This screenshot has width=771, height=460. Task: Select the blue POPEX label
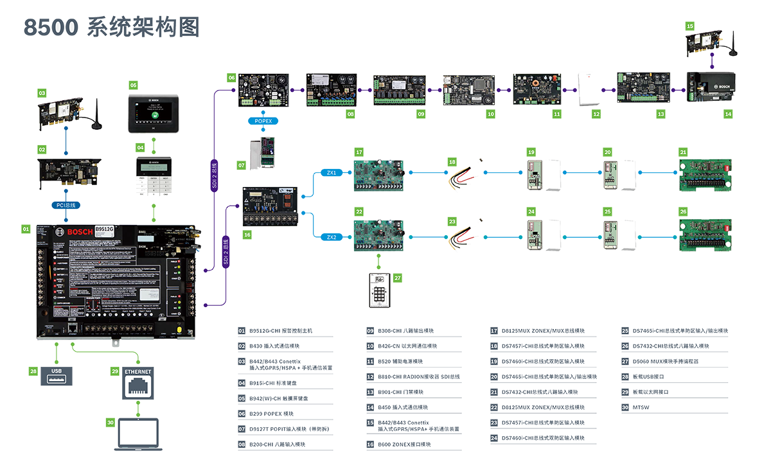click(263, 121)
